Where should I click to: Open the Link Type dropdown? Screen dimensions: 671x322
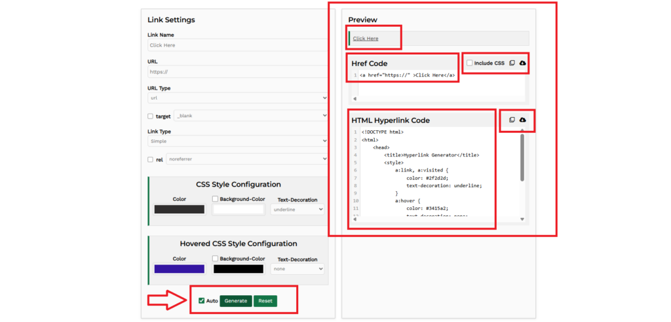238,141
